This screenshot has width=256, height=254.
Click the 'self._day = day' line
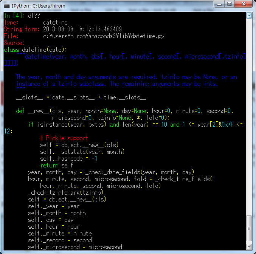pyautogui.click(x=51, y=220)
